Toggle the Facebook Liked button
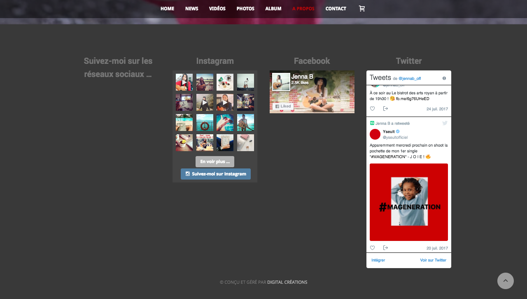This screenshot has width=527, height=299. pos(283,106)
